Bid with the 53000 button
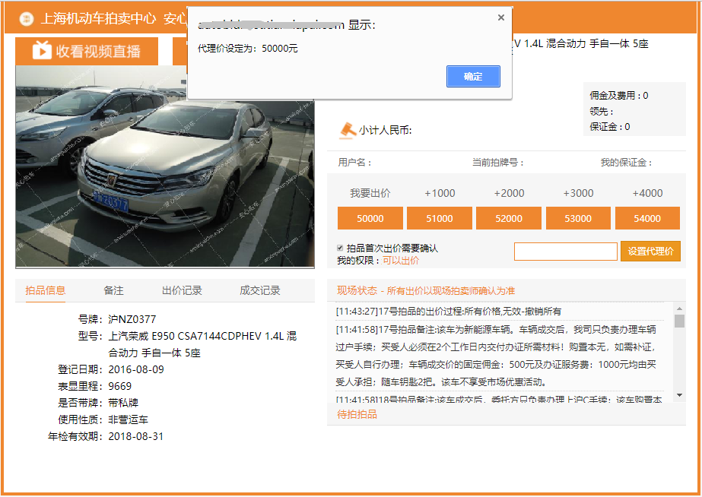The image size is (702, 497). [x=578, y=218]
